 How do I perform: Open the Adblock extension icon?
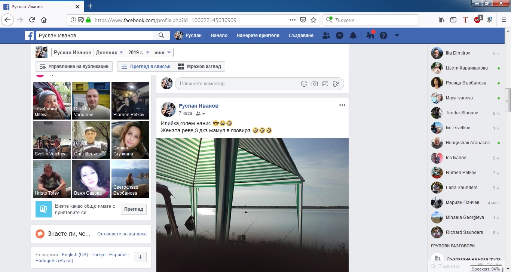click(478, 19)
